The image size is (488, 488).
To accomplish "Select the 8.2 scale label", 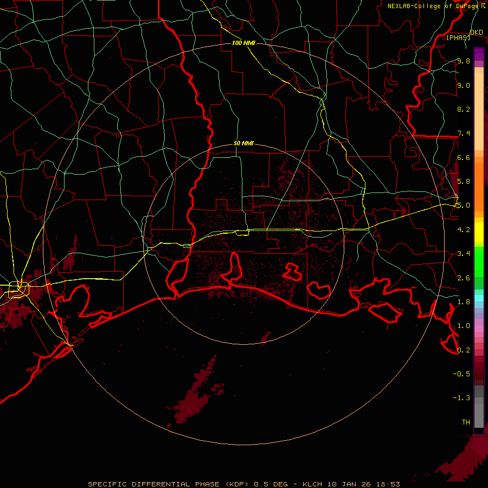I will click(464, 109).
